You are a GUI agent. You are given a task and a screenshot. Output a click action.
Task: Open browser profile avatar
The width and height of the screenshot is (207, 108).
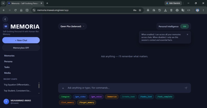tap(197, 10)
